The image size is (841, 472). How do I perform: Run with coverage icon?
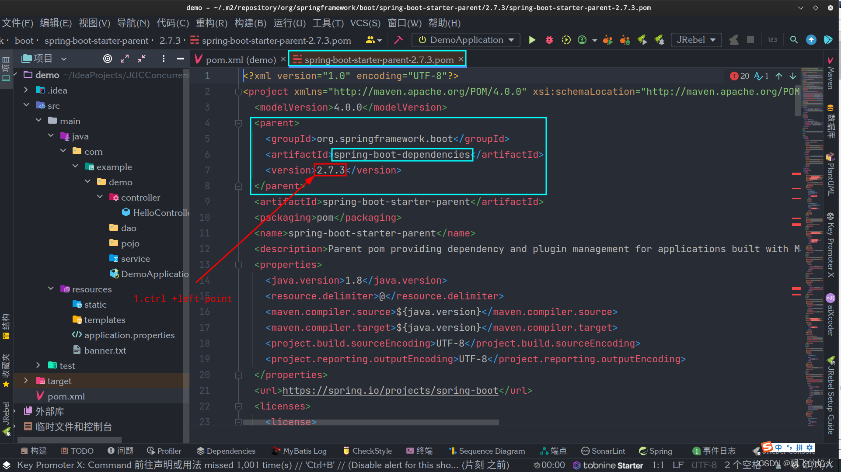(x=566, y=40)
